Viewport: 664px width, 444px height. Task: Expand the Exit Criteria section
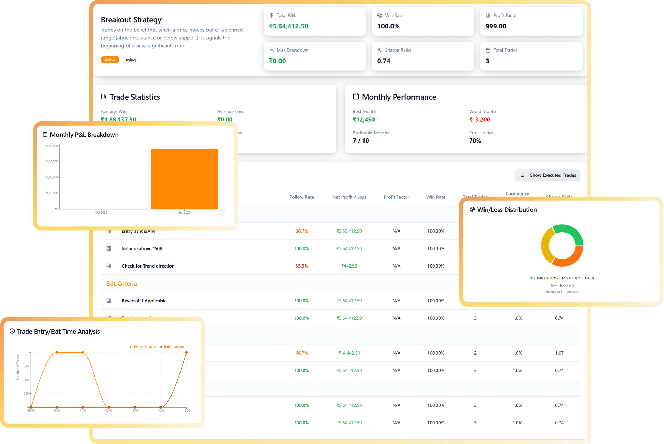(x=121, y=283)
